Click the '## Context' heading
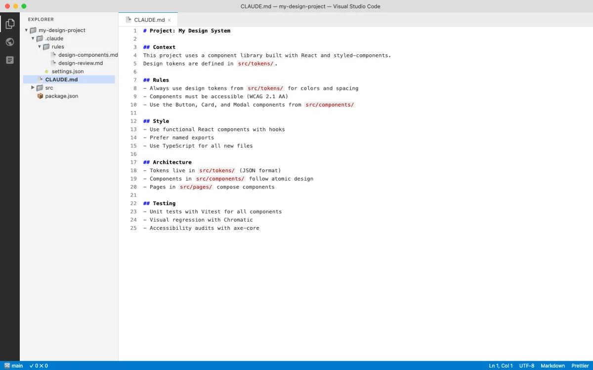Viewport: 593px width, 370px height. tap(159, 47)
